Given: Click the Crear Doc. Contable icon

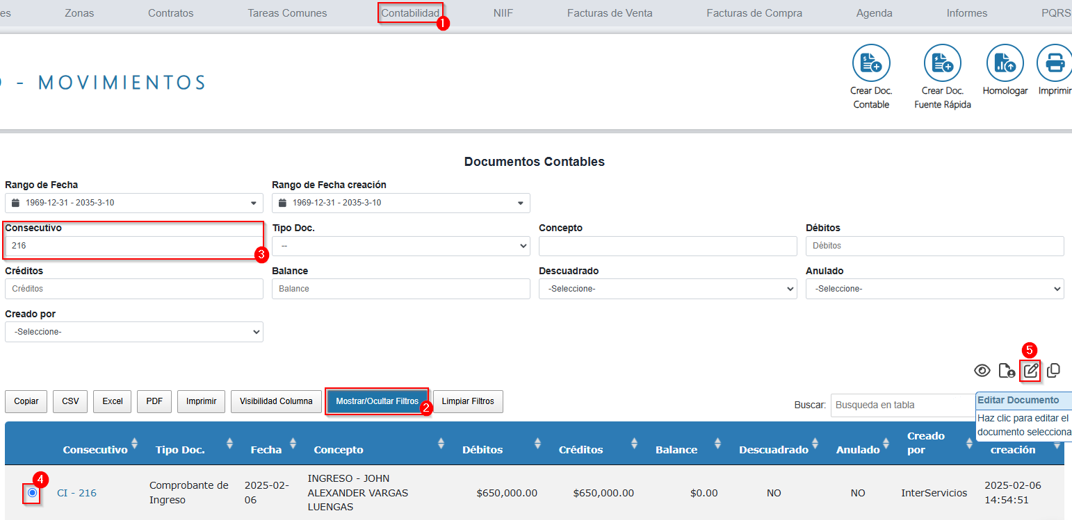Looking at the screenshot, I should pyautogui.click(x=871, y=63).
